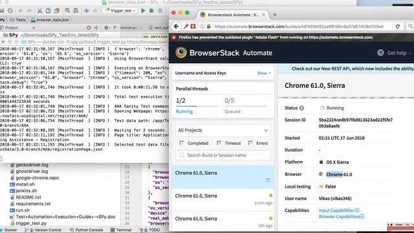Select install.sh in project tree
This screenshot has width=414, height=233.
coord(22,184)
